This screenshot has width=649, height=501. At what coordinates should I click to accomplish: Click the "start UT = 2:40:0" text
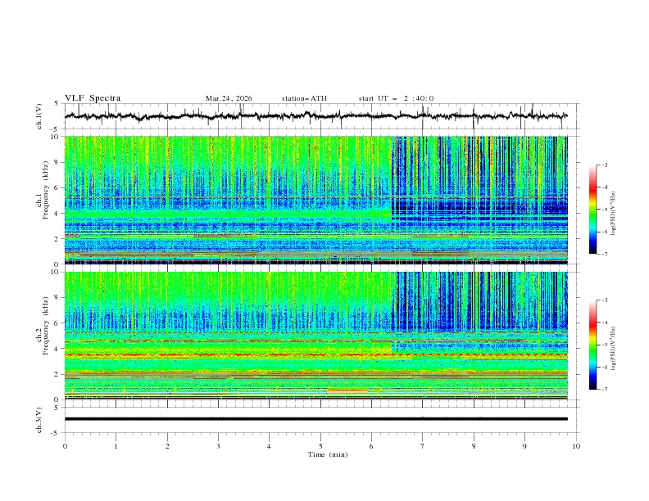pos(396,98)
